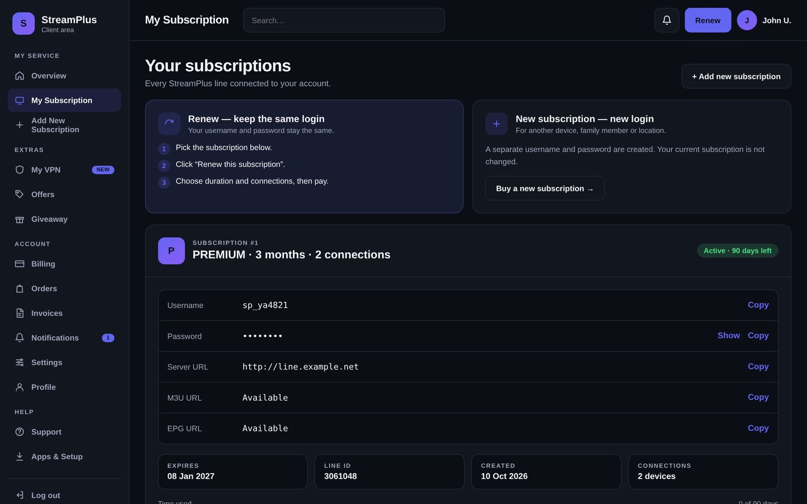Open Add New Subscription sidebar item
This screenshot has height=504, width=807.
coord(64,125)
